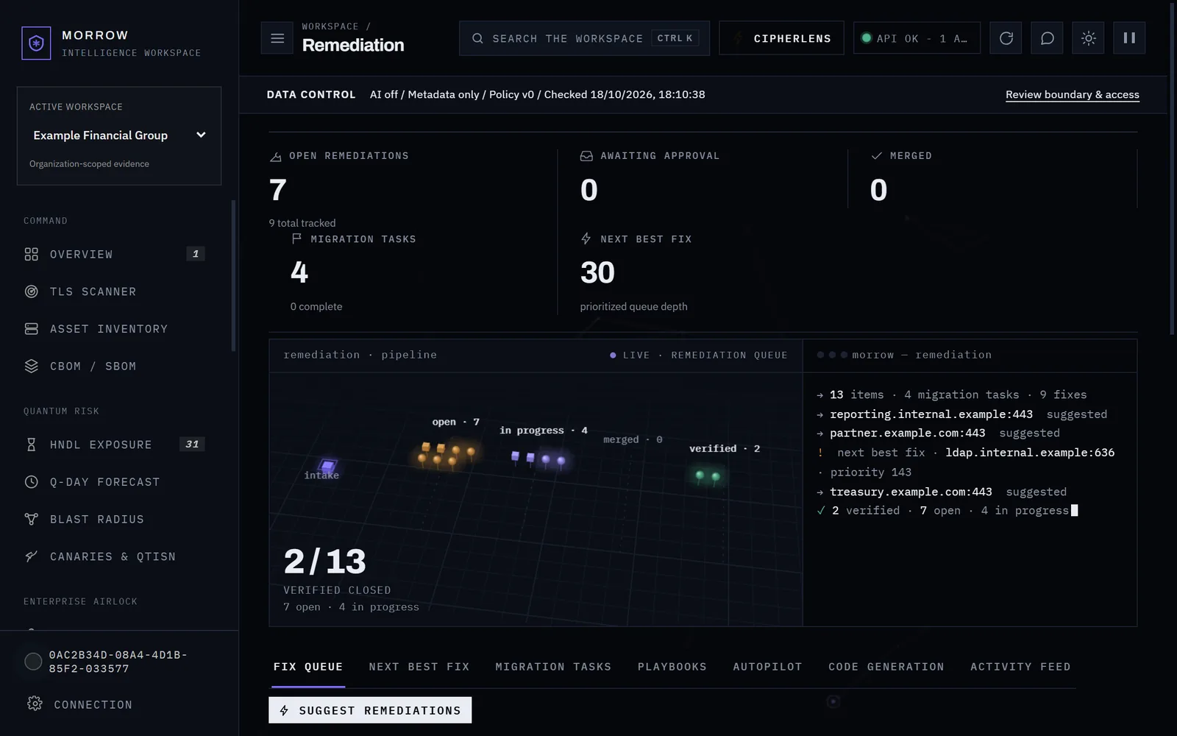Click the Connection gear icon
The width and height of the screenshot is (1177, 736).
35,704
